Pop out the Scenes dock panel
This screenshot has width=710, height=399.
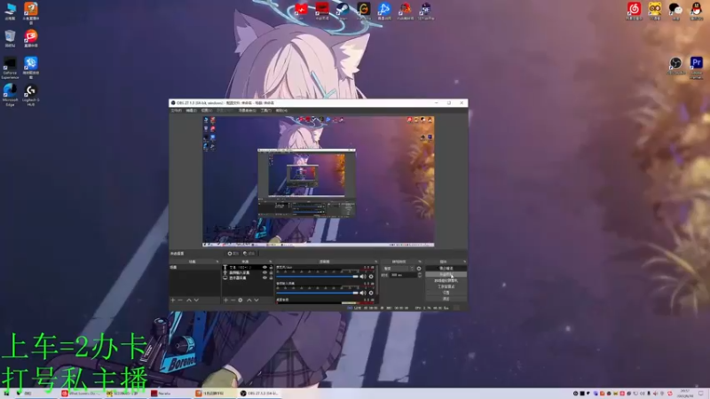coord(217,262)
